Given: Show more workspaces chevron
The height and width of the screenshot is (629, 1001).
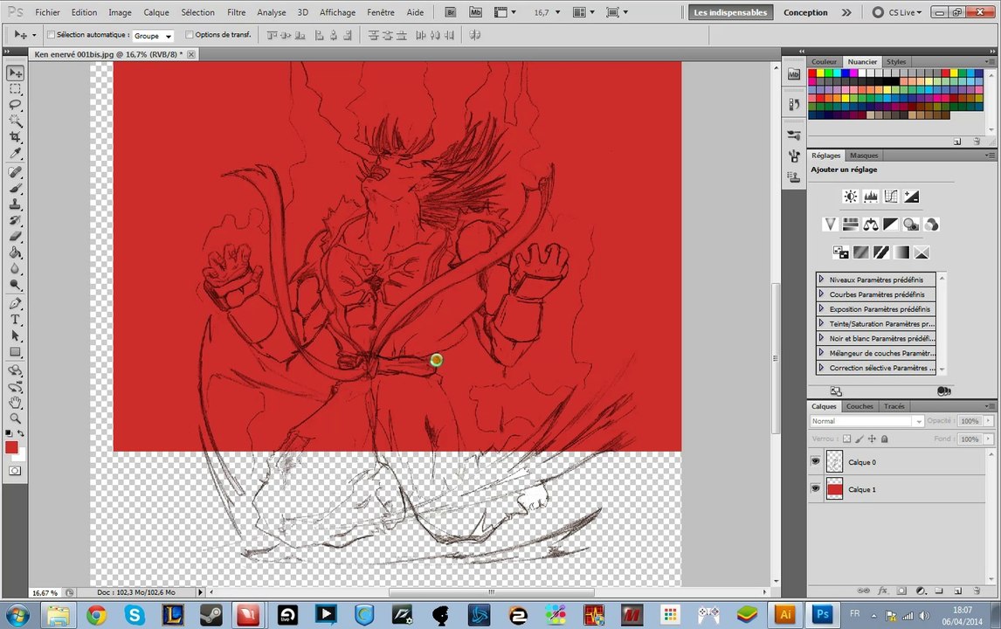Looking at the screenshot, I should click(x=846, y=12).
